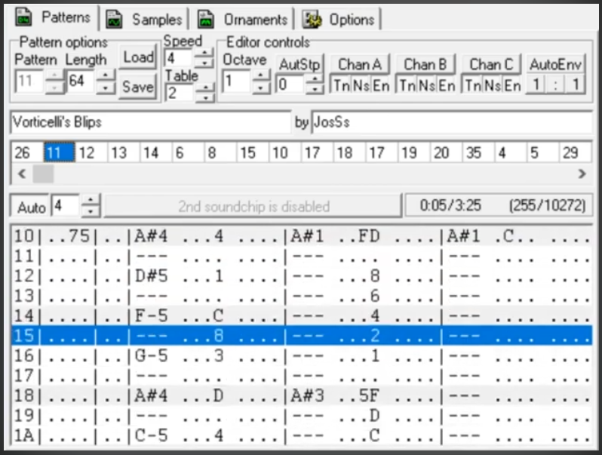The width and height of the screenshot is (602, 455).
Task: Click the Options tab gear icon
Action: (312, 20)
